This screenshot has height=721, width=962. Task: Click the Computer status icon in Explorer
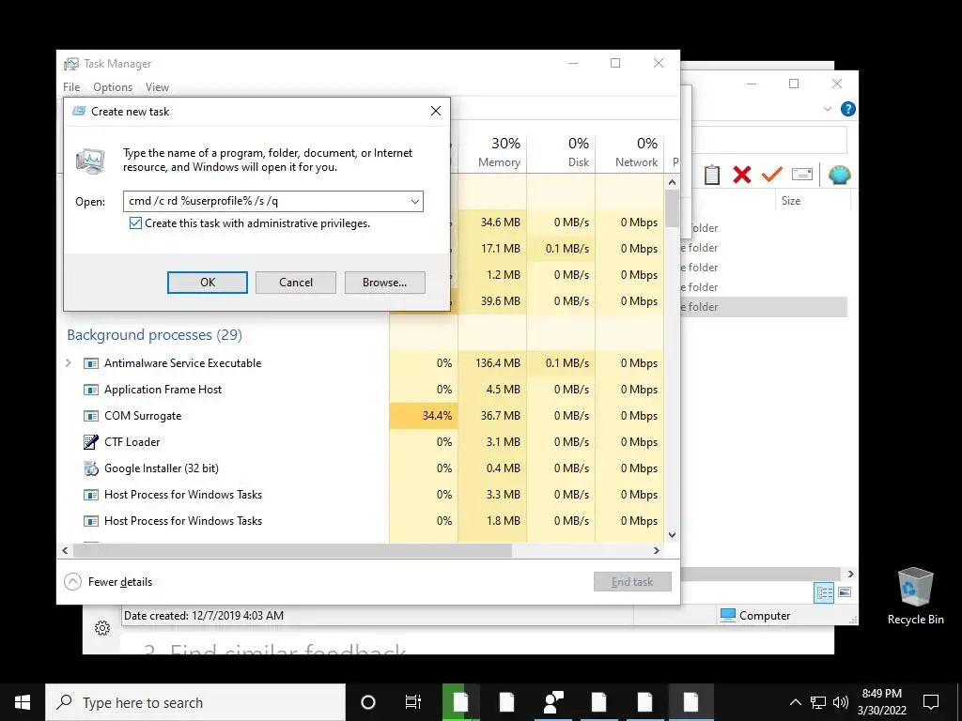(728, 615)
